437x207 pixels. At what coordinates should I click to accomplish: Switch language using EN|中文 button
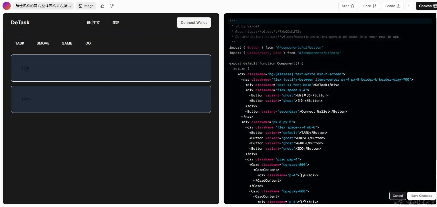[x=93, y=23]
